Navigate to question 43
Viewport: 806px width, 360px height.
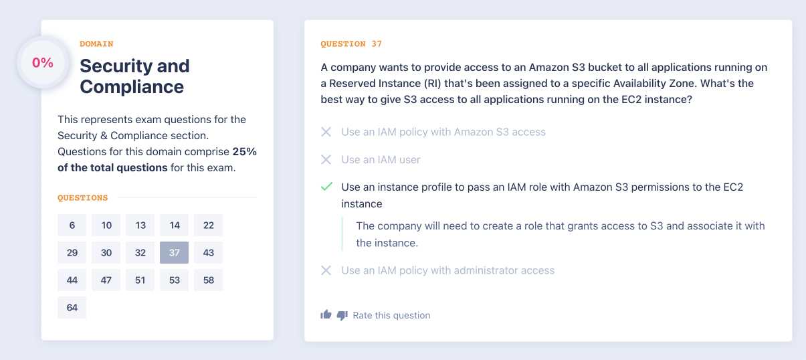[x=209, y=253]
